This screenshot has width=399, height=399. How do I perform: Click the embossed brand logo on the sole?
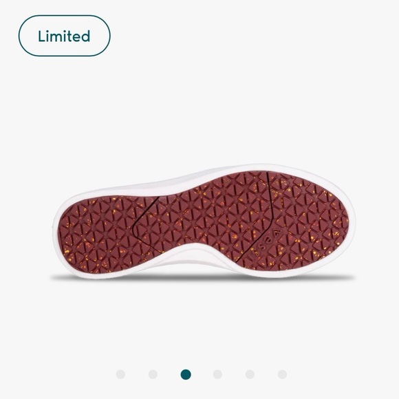click(x=268, y=239)
